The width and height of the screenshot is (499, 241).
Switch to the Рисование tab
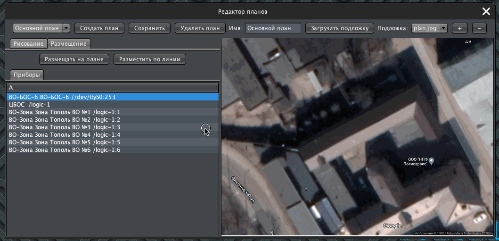point(28,44)
